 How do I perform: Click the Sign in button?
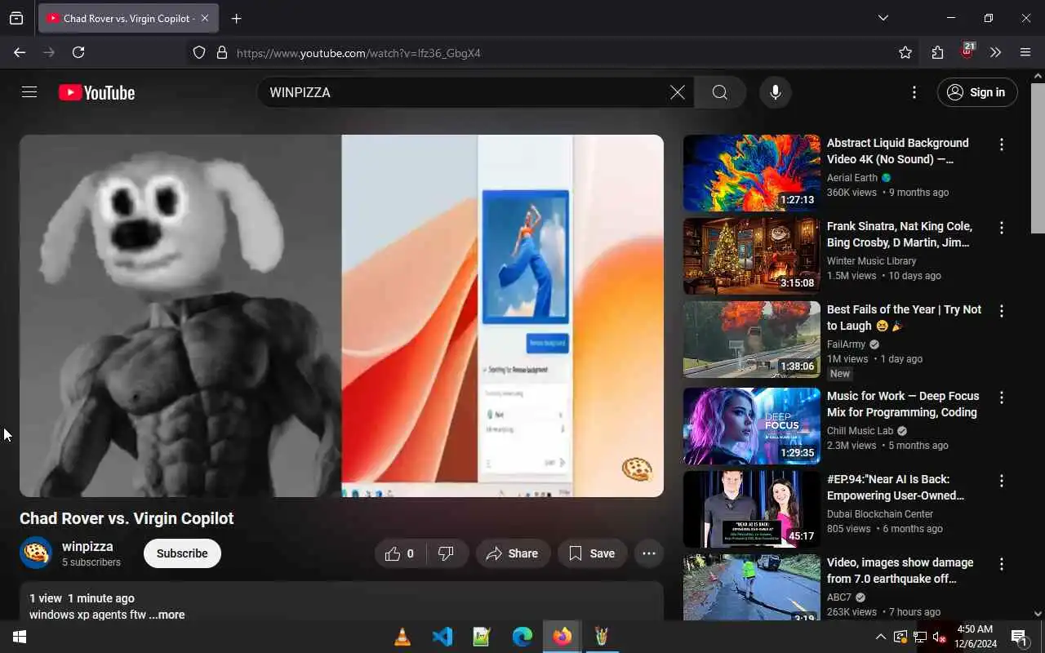point(977,92)
